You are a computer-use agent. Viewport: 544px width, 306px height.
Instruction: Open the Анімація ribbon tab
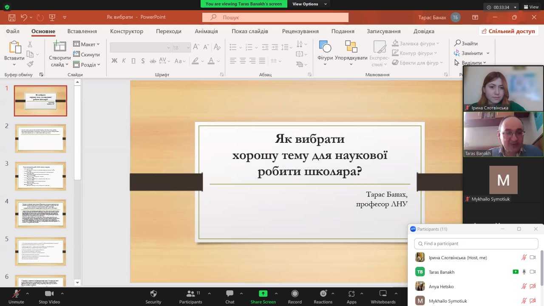point(206,31)
